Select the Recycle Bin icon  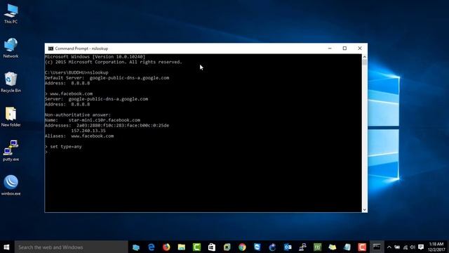[x=11, y=82]
